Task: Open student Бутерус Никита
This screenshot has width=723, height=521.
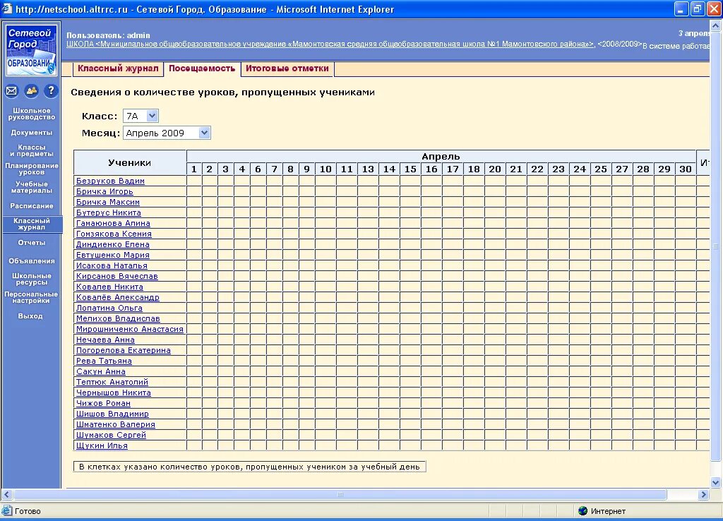Action: click(x=108, y=212)
